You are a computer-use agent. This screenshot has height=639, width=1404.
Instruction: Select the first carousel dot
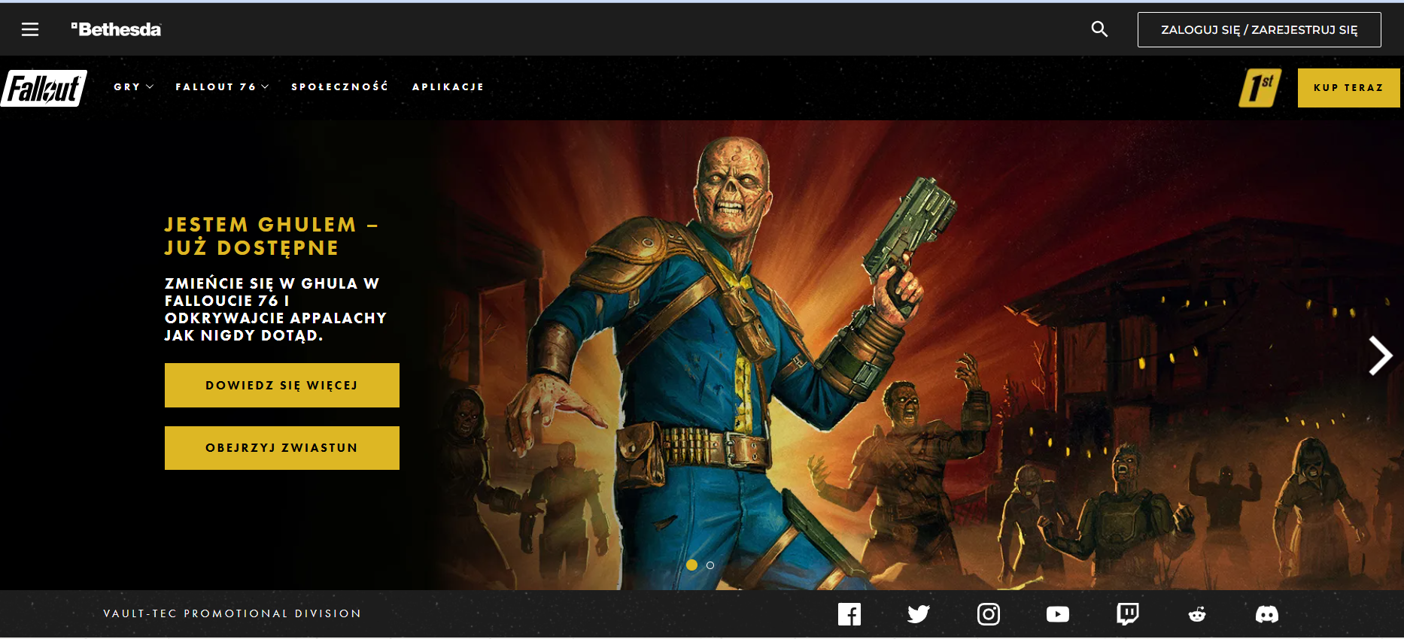pos(691,565)
